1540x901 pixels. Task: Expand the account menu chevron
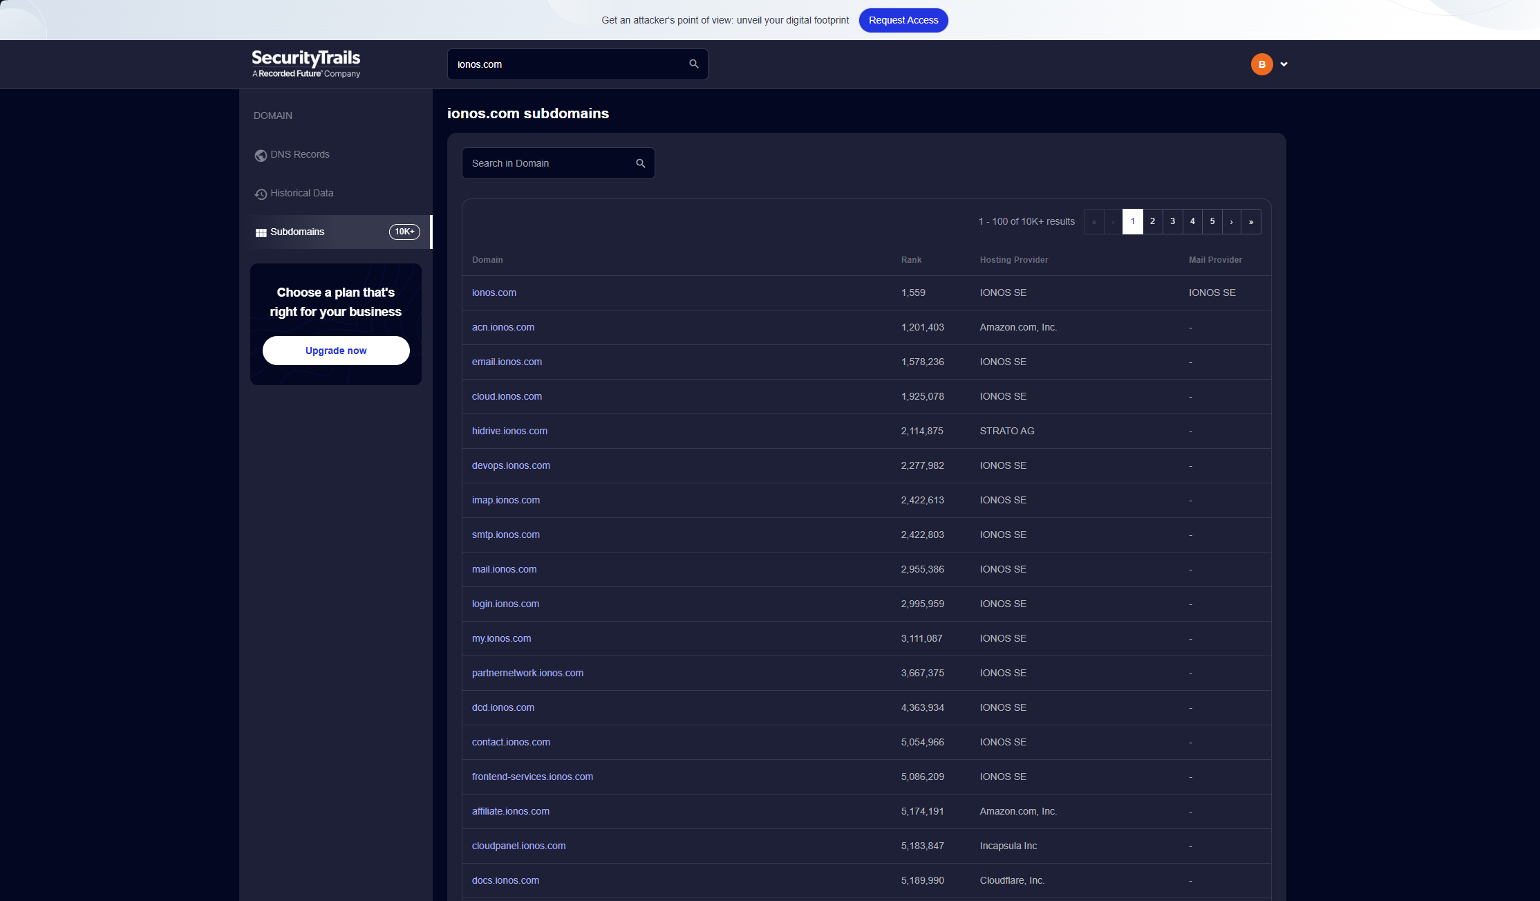[x=1284, y=64]
